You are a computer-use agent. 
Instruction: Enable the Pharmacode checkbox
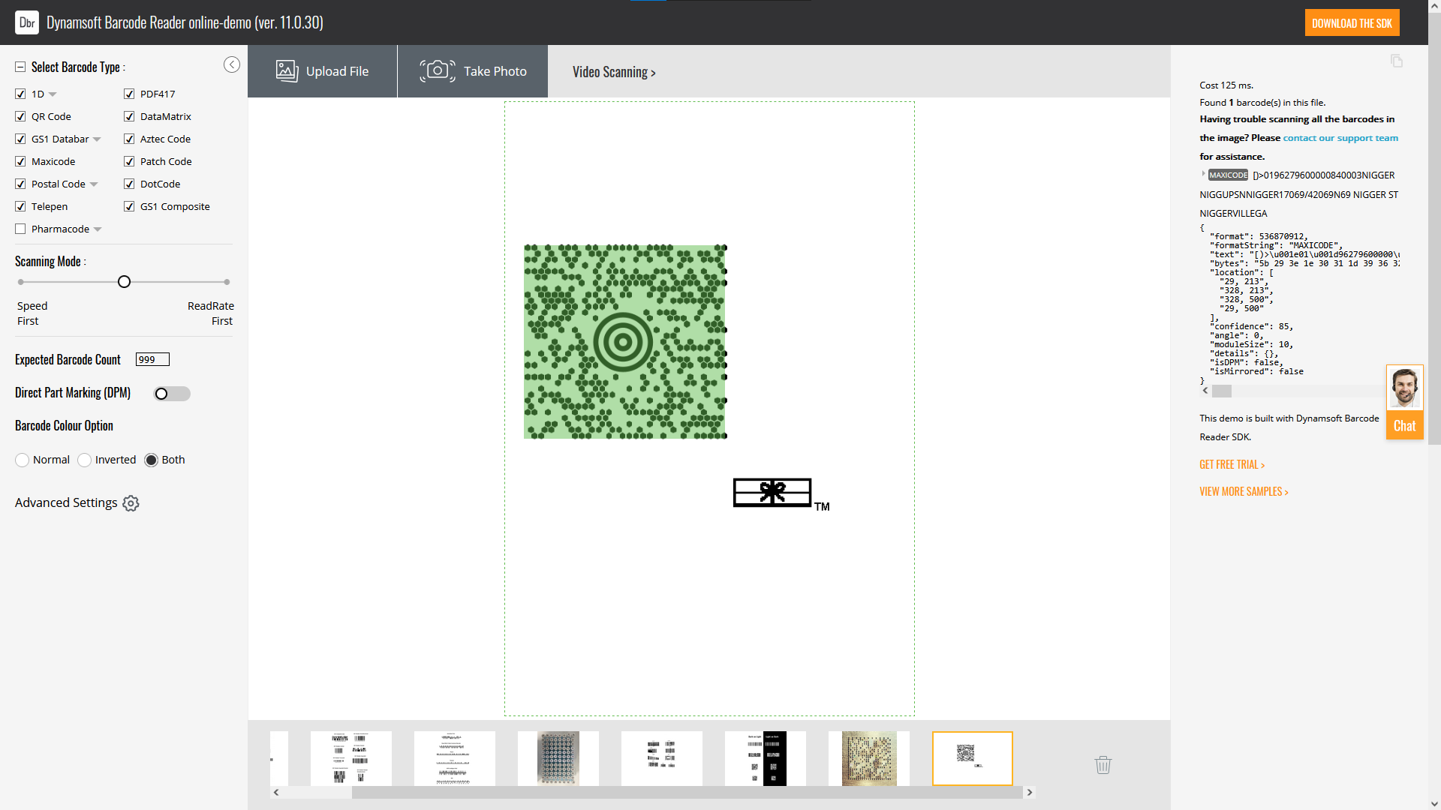pos(20,229)
